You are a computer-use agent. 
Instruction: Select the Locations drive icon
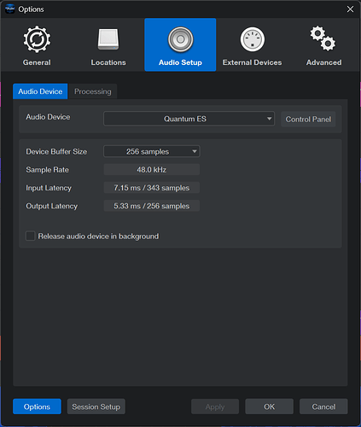pyautogui.click(x=108, y=39)
